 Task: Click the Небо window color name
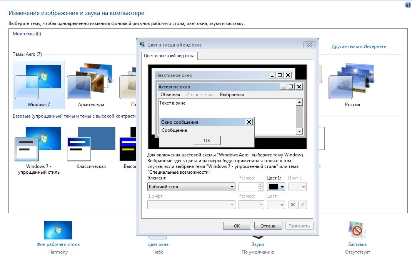pos(158,252)
